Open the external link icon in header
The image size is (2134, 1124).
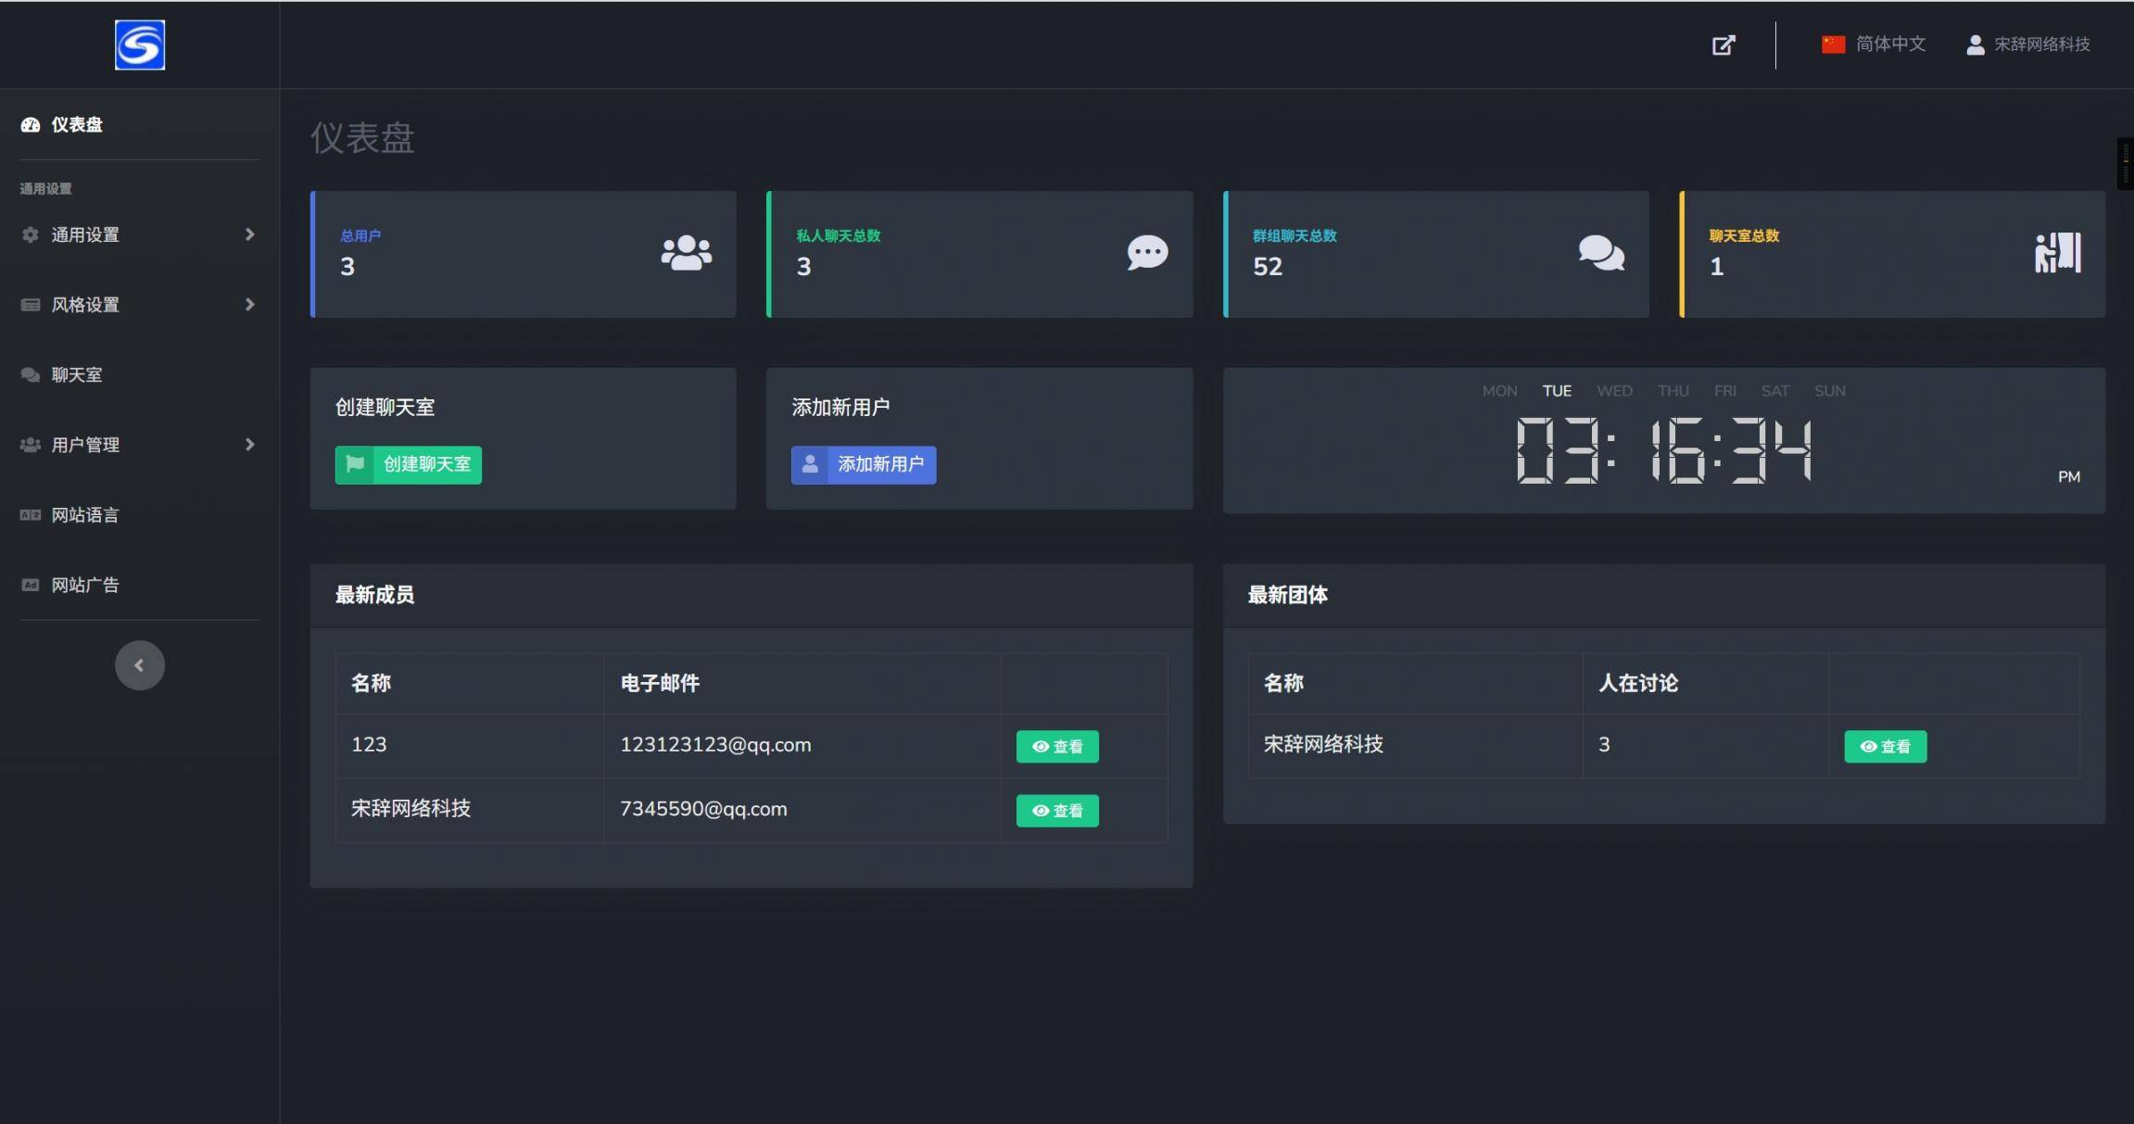pyautogui.click(x=1723, y=44)
